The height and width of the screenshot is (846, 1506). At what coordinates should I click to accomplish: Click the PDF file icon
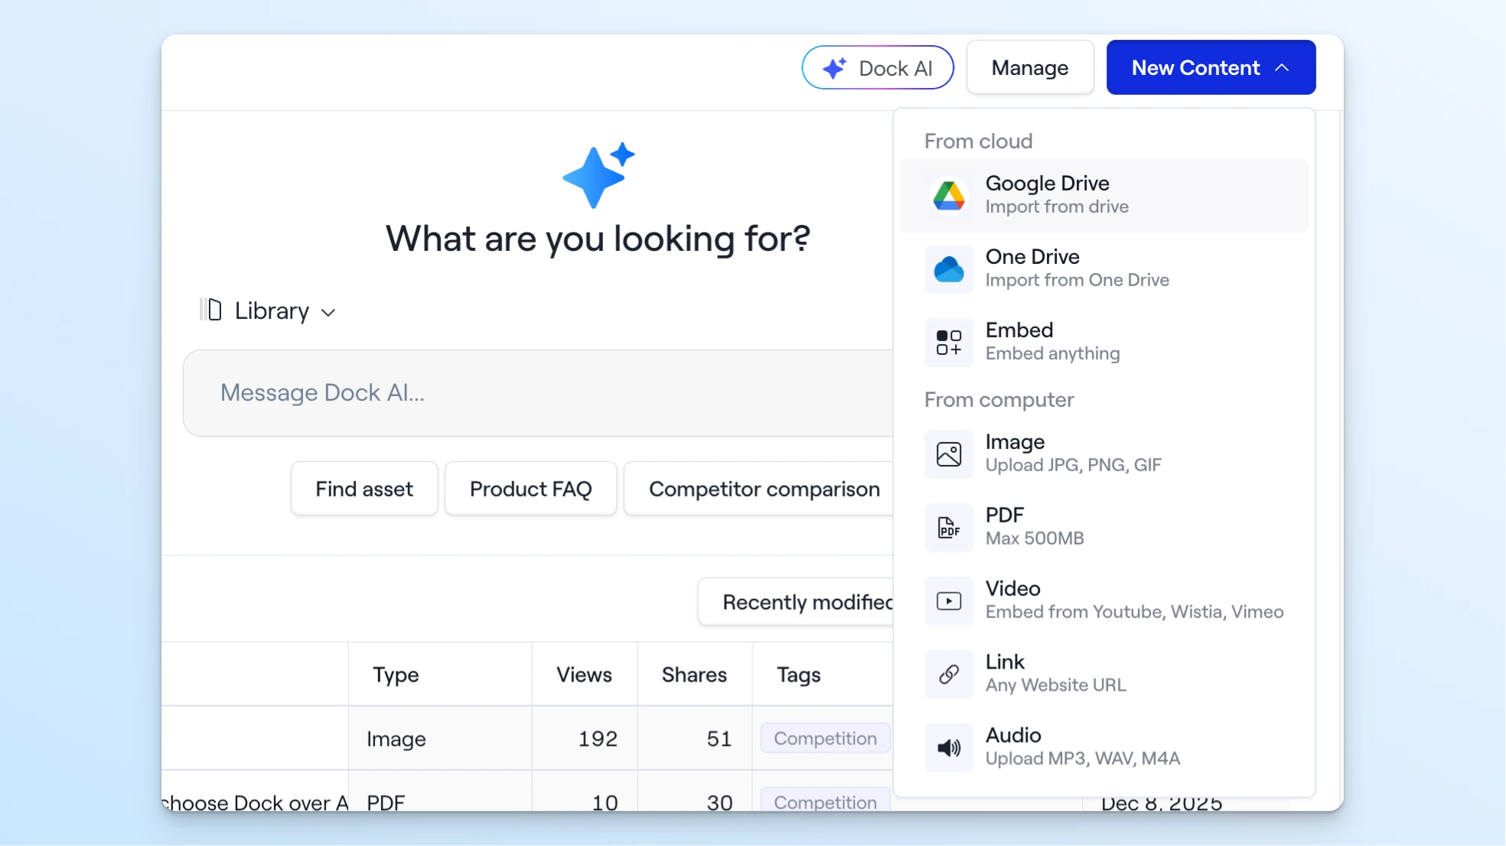(949, 528)
